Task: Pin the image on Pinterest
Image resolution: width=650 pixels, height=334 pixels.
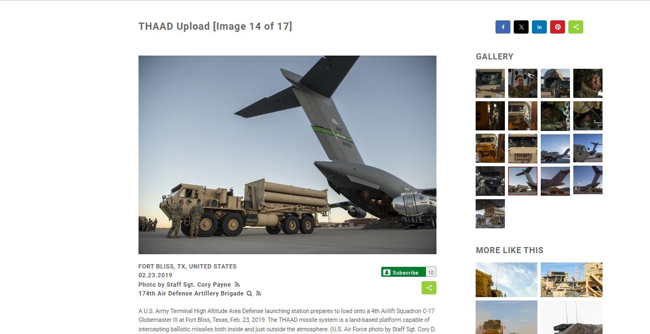Action: (x=557, y=27)
